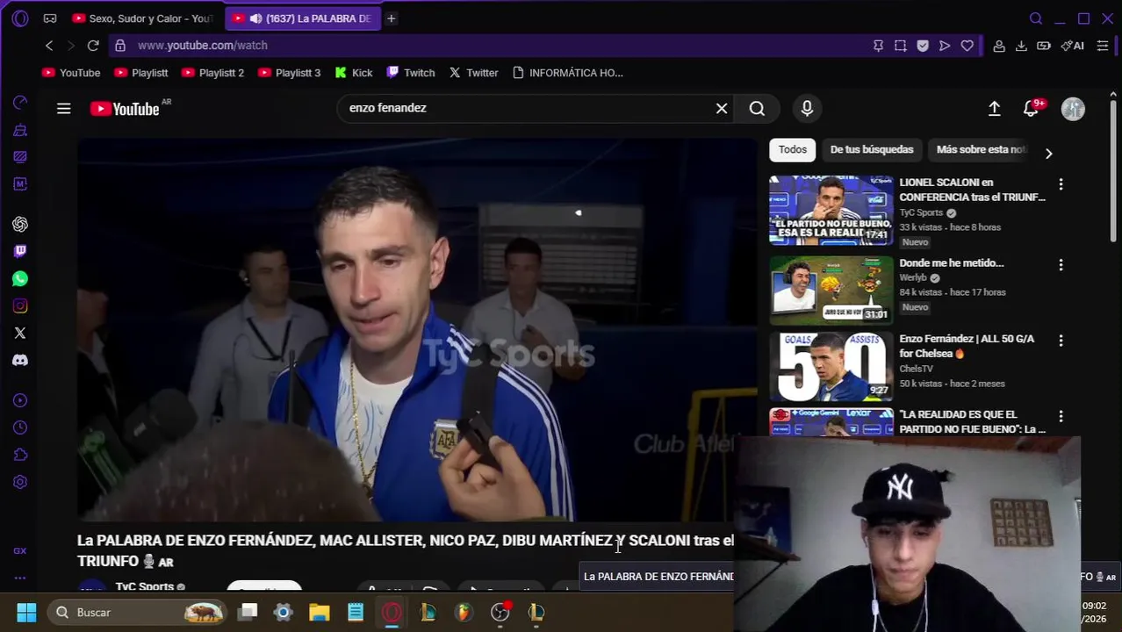Switch to the 'Sexo, Sudor y Calor' tab
This screenshot has width=1122, height=632.
click(x=142, y=18)
